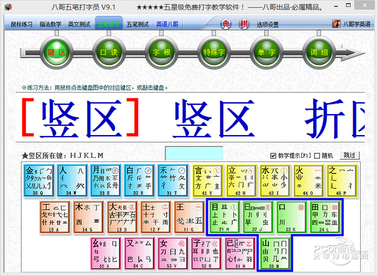Click the 山 25 M key
378x276 pixels.
275,254
